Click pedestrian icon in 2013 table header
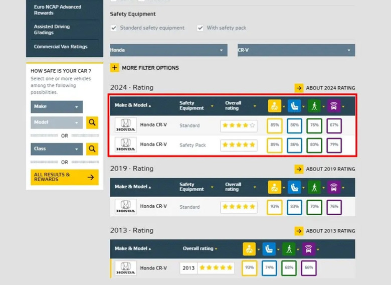The height and width of the screenshot is (285, 391). (289, 249)
